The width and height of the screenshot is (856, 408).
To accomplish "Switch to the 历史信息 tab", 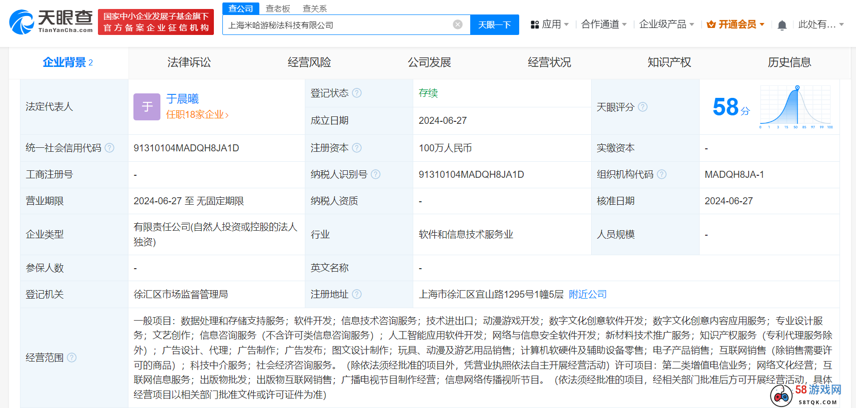I will (x=790, y=62).
